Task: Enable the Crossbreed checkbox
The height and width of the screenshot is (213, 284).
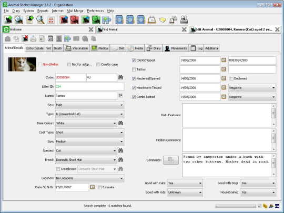Action: [x=58, y=169]
